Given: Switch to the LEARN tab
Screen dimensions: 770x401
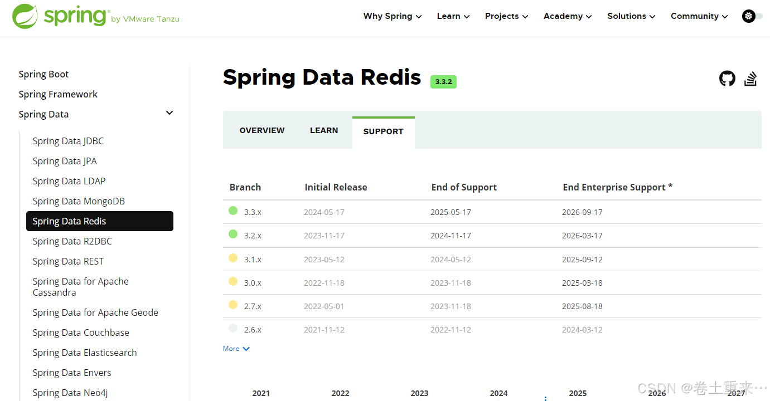Looking at the screenshot, I should click(324, 130).
